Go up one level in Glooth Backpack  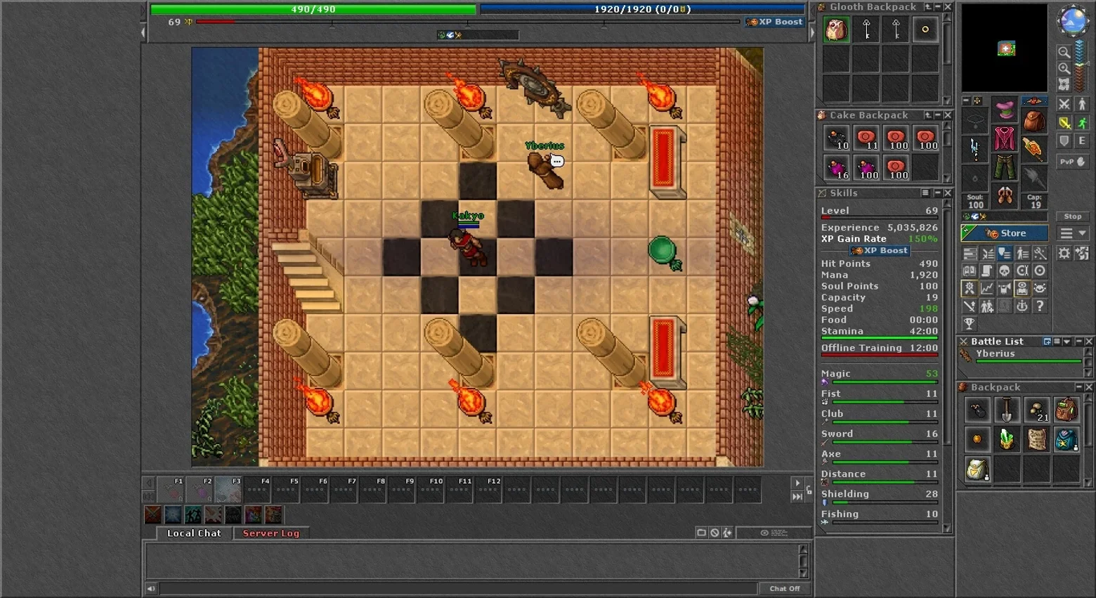coord(927,7)
